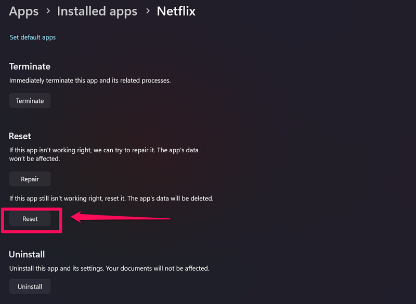This screenshot has width=416, height=304.
Task: Click the 'Immediately terminate this app' description
Action: [90, 81]
